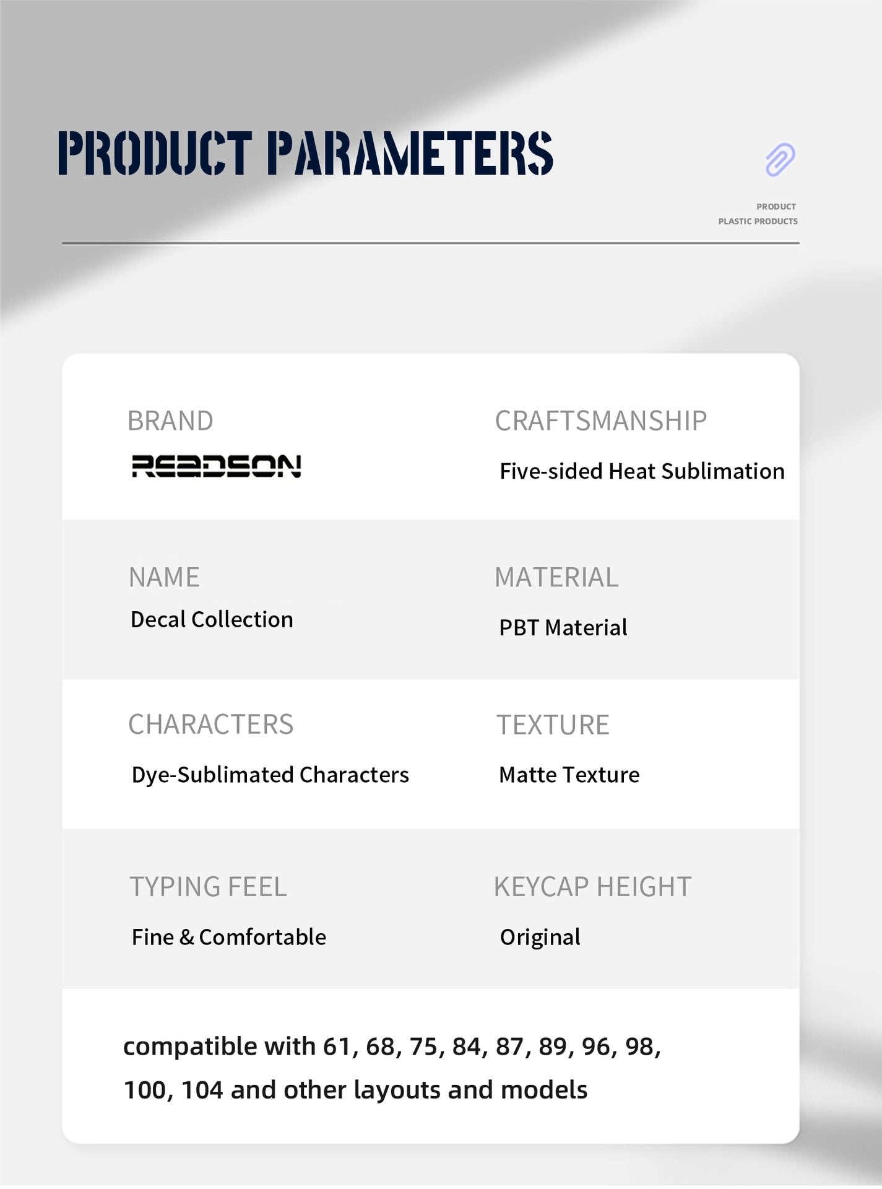882x1189 pixels.
Task: Click the blue paperclip icon
Action: click(x=780, y=159)
